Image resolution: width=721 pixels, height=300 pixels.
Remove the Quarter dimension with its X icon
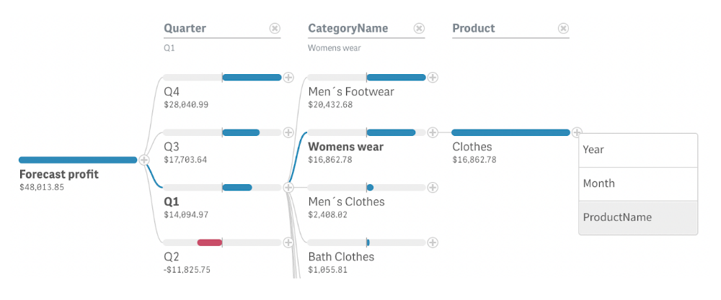[x=275, y=29]
